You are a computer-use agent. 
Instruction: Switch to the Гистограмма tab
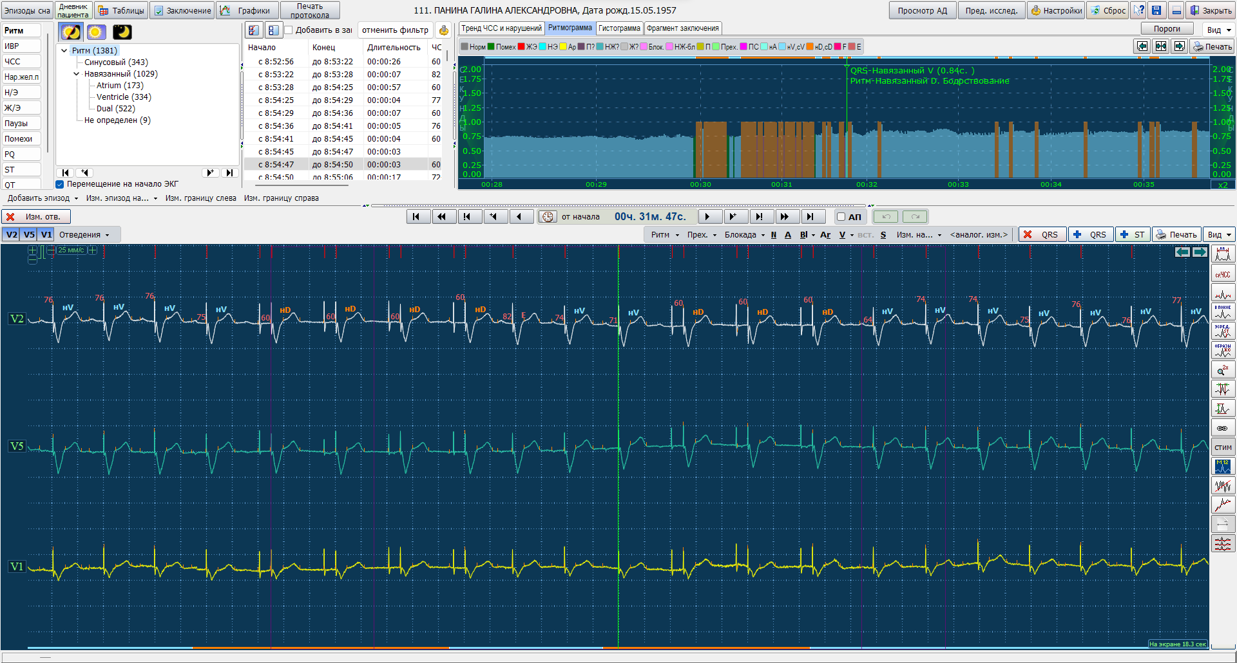[618, 28]
